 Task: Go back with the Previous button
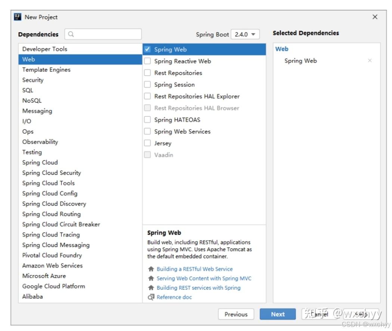pyautogui.click(x=236, y=314)
